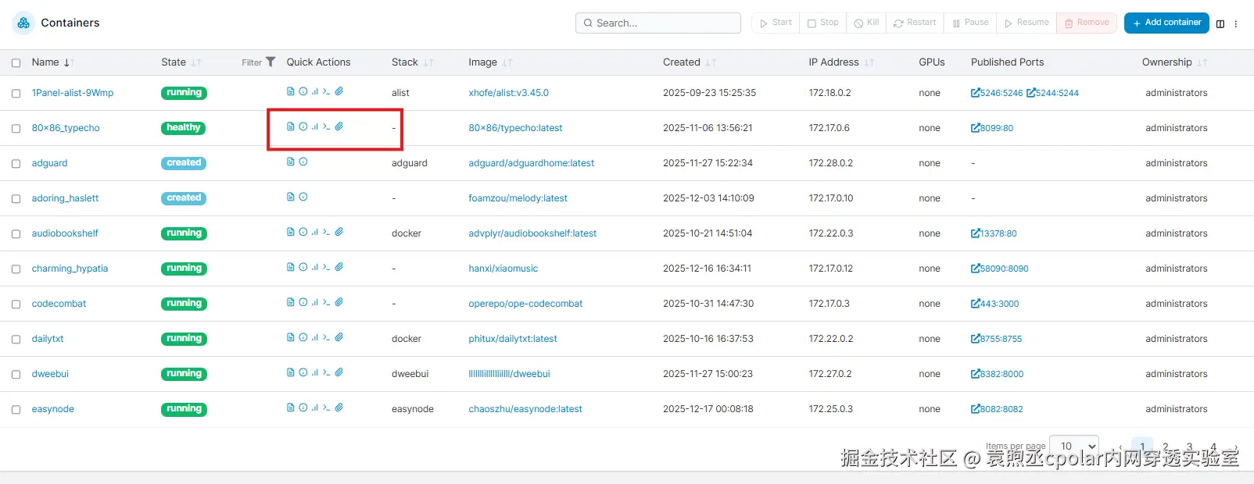Image resolution: width=1254 pixels, height=484 pixels.
Task: Open the State column Filter
Action: click(x=258, y=62)
